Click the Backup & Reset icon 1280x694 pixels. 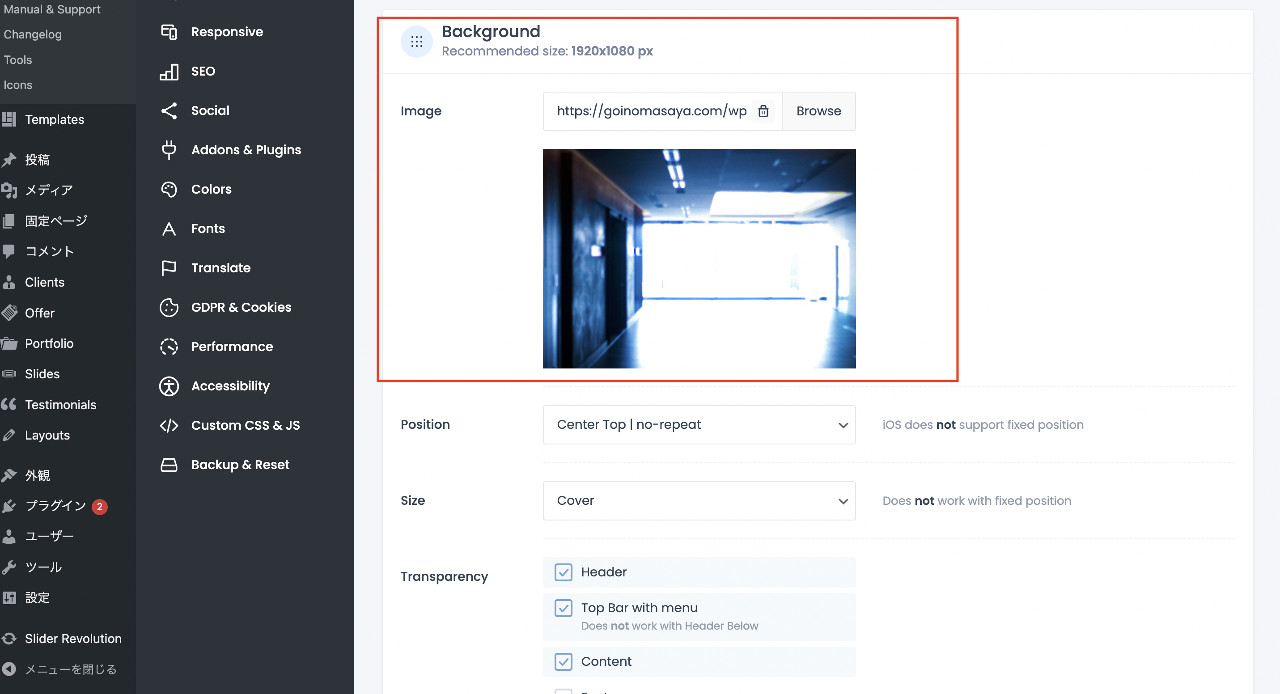click(167, 464)
